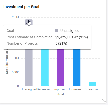Image resolution: width=108 pixels, height=105 pixels.
Task: Click the expand widget arrows icon
Action: [x=104, y=101]
